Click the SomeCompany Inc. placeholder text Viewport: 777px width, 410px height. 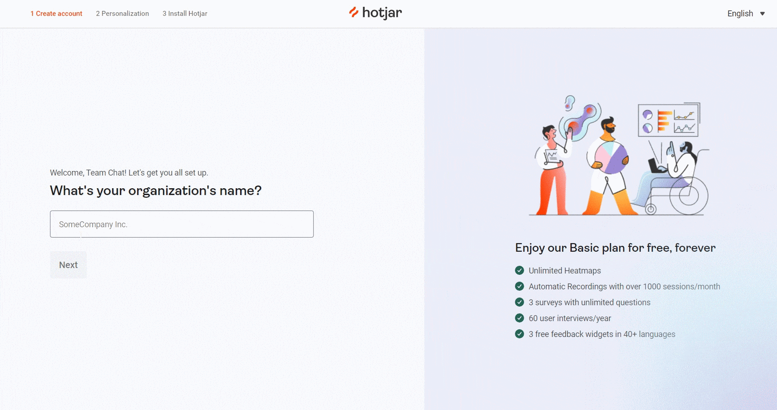tap(93, 224)
